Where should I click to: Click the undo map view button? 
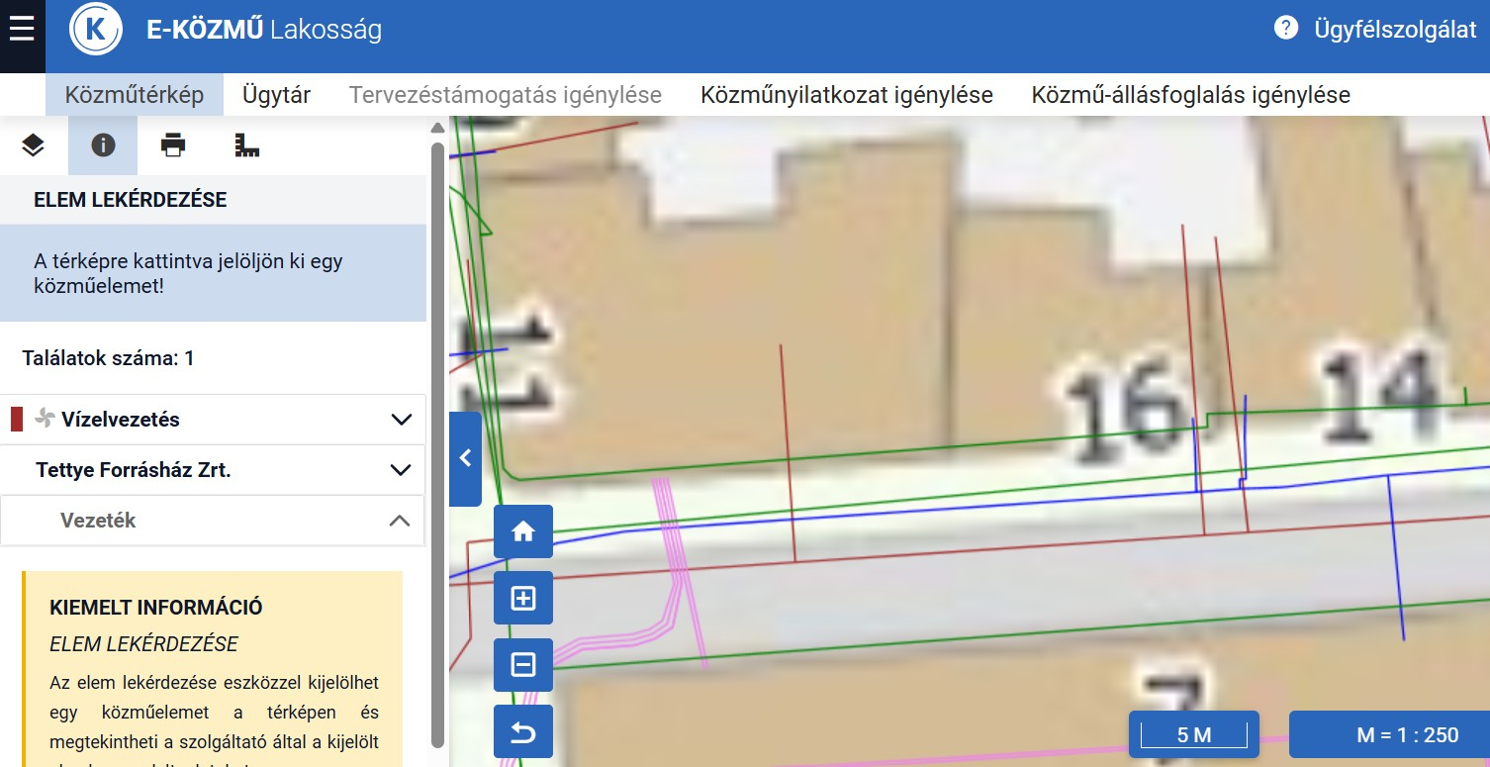[522, 732]
